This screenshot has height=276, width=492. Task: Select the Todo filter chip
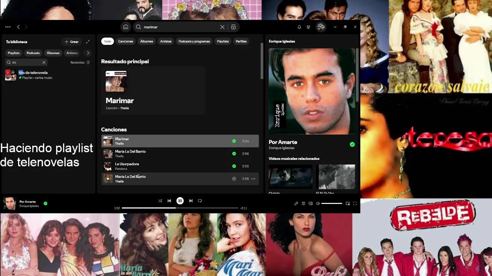pos(108,41)
